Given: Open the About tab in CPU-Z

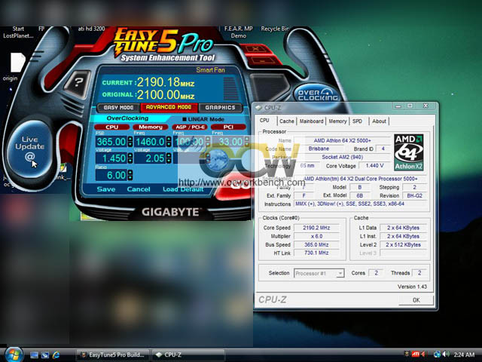Looking at the screenshot, I should (x=379, y=121).
